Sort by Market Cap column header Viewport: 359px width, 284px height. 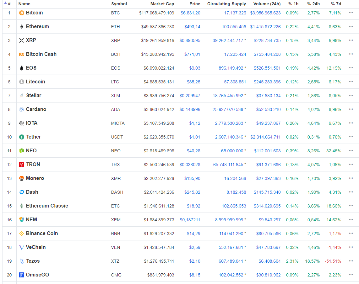click(x=162, y=4)
